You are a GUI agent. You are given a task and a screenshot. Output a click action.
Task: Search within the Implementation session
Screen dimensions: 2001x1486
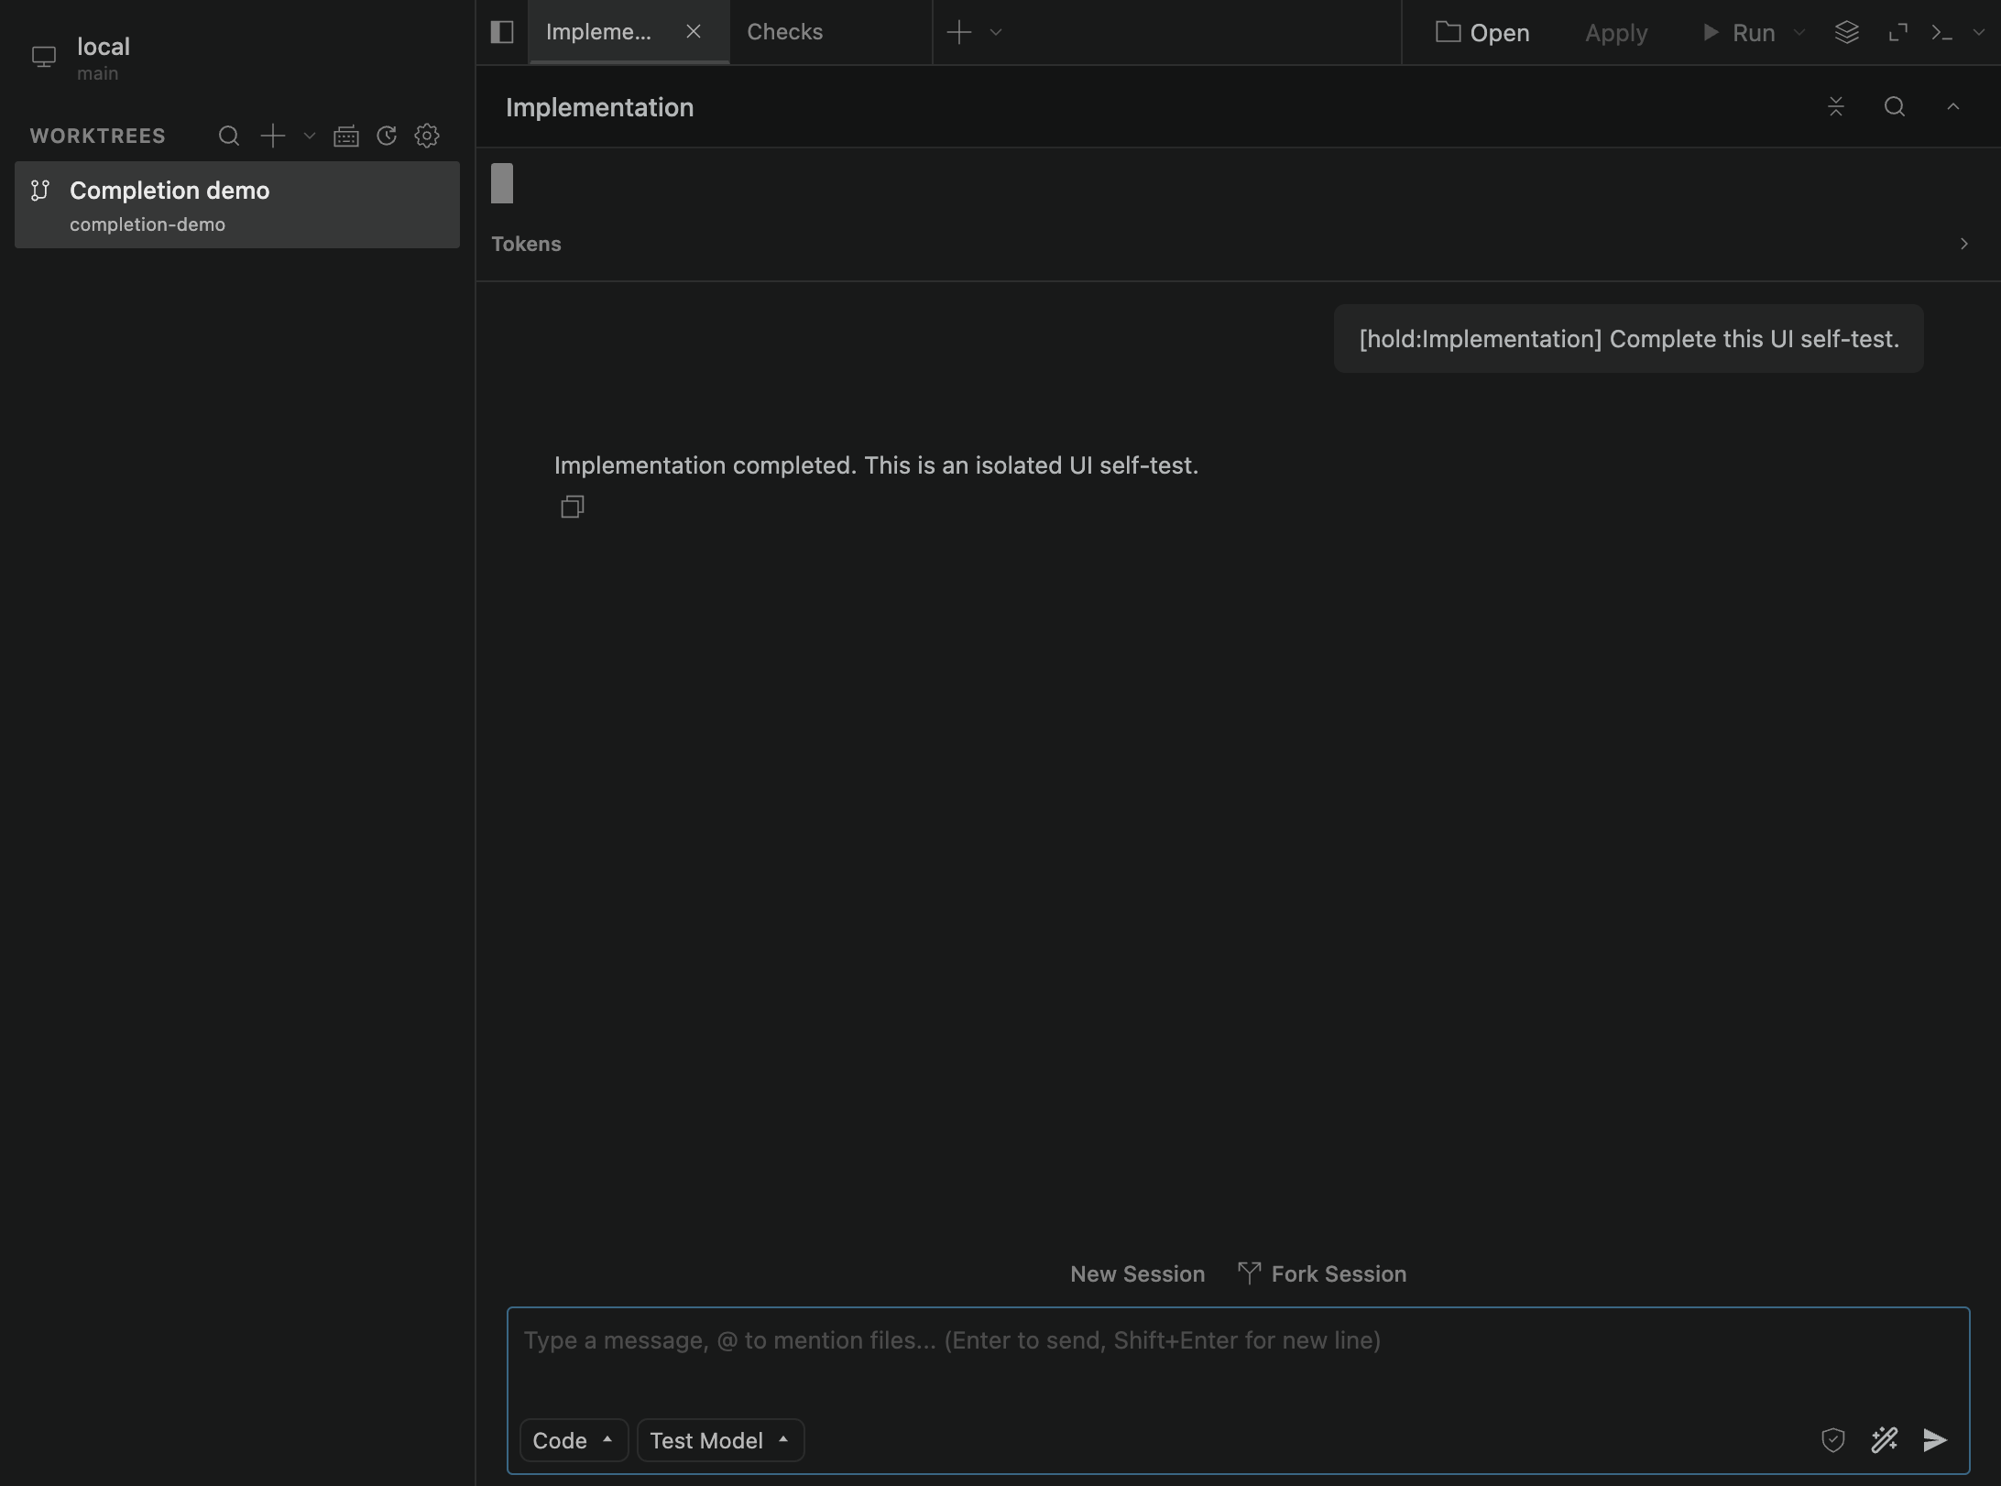coord(1895,107)
